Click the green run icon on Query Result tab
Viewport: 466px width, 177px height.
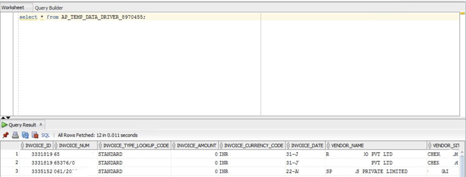5,125
